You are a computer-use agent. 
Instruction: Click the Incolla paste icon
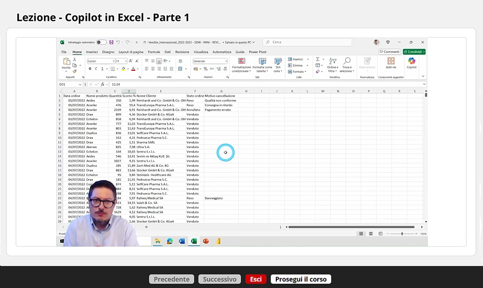click(66, 64)
